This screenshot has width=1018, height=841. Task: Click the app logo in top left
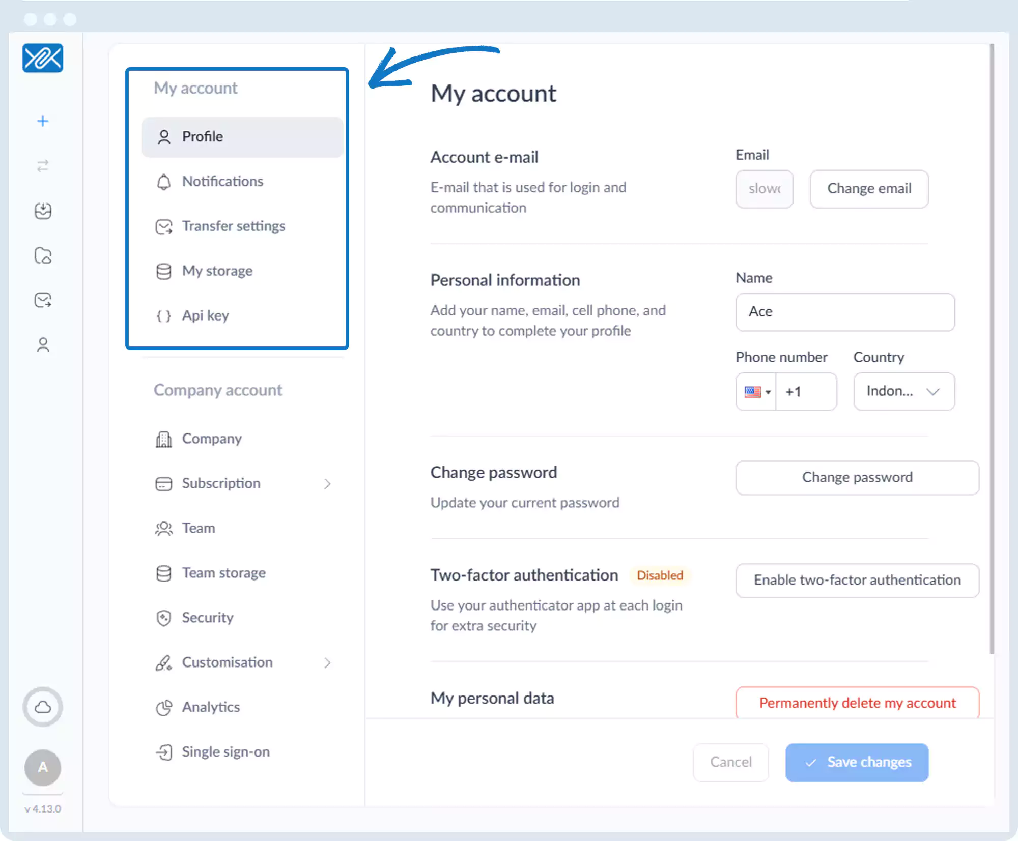[x=43, y=58]
